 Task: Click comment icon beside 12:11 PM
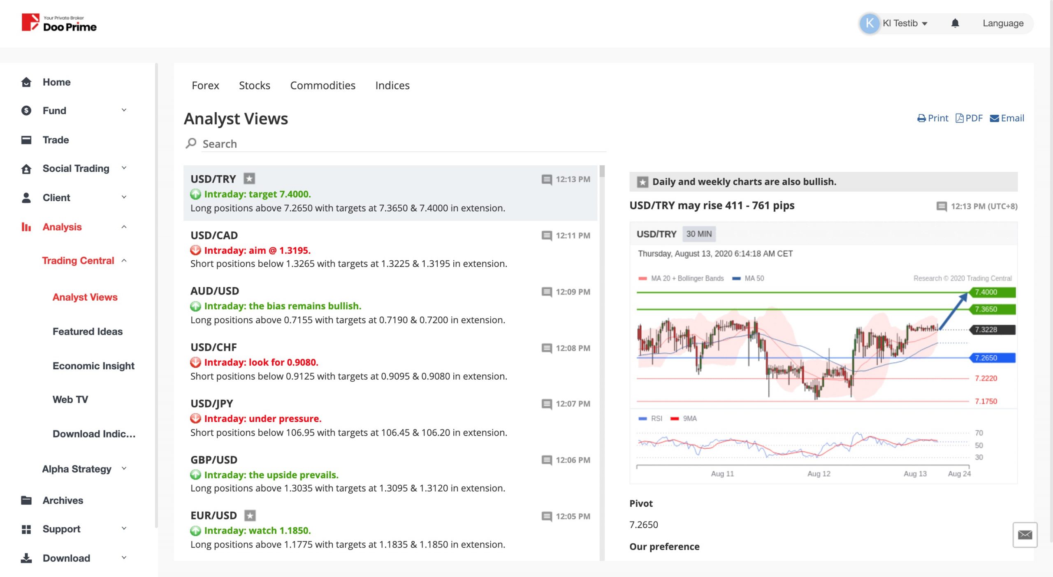(x=547, y=236)
